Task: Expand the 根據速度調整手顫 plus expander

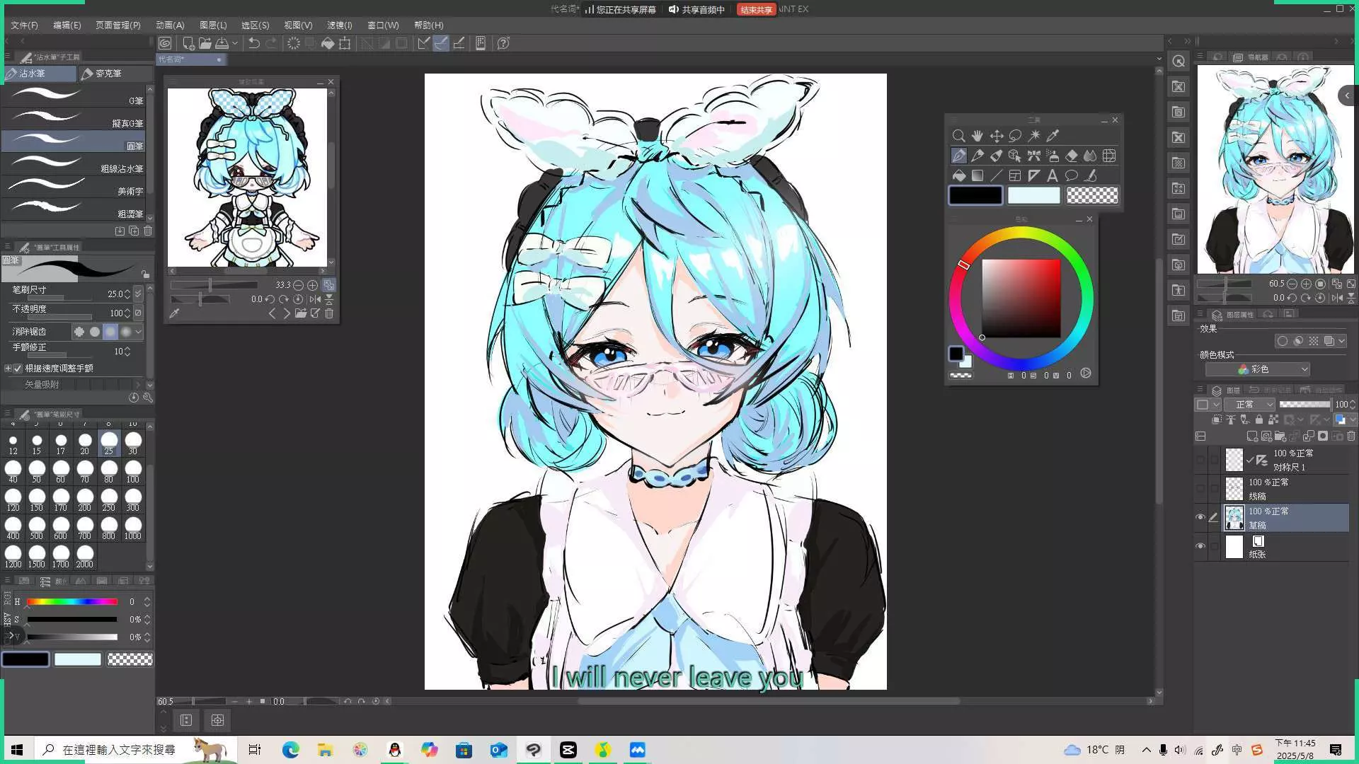Action: coord(8,369)
